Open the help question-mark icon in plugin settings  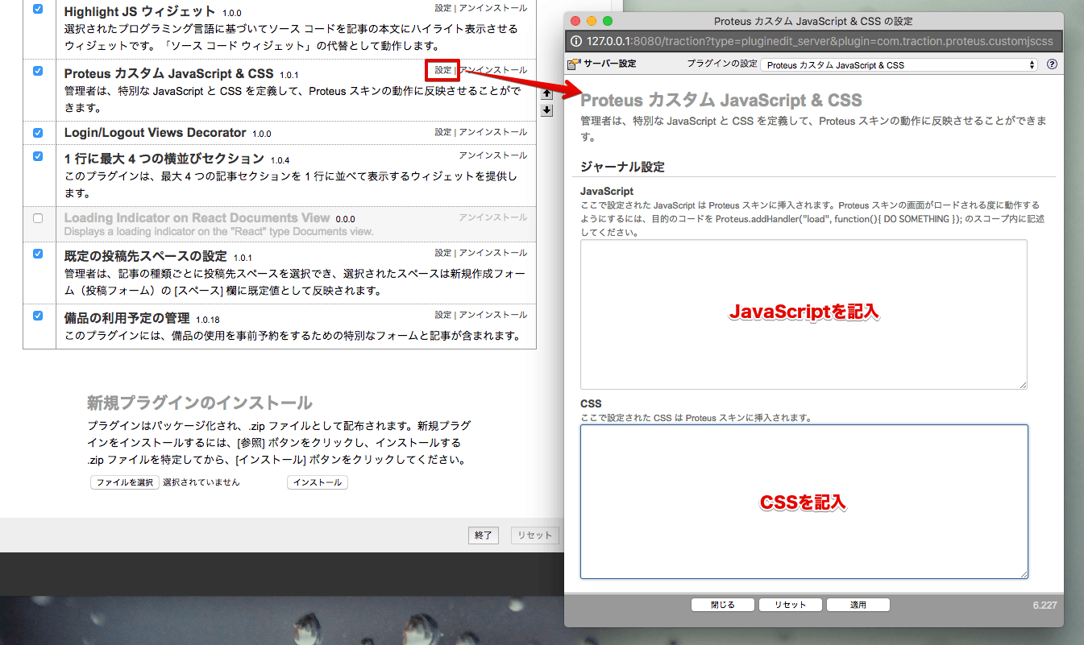[1052, 64]
